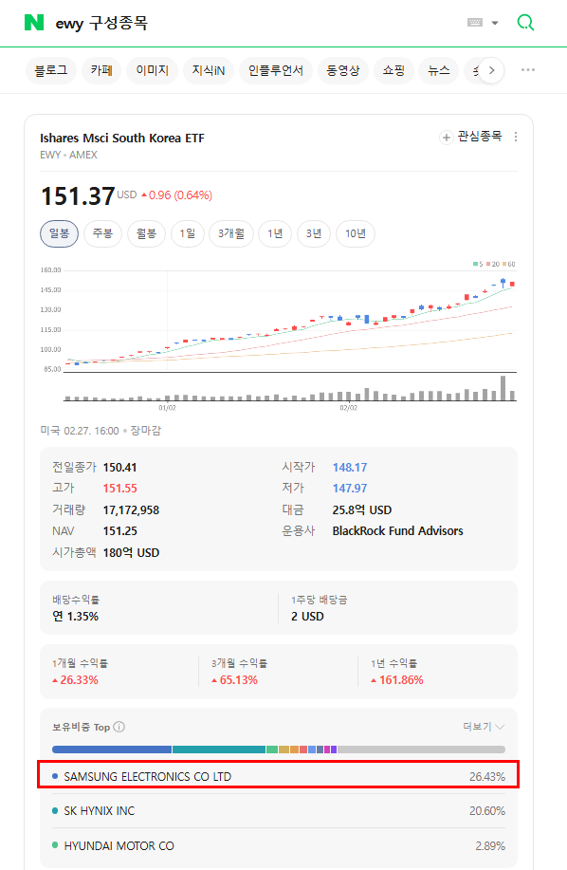Select SK HYNIX INC row
The image size is (567, 870).
point(279,811)
